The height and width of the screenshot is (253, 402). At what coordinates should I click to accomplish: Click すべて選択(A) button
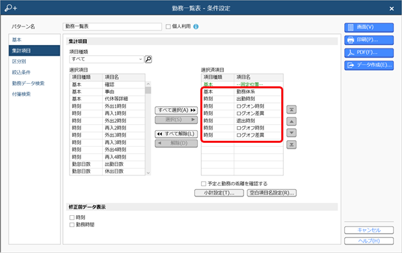[x=176, y=110]
